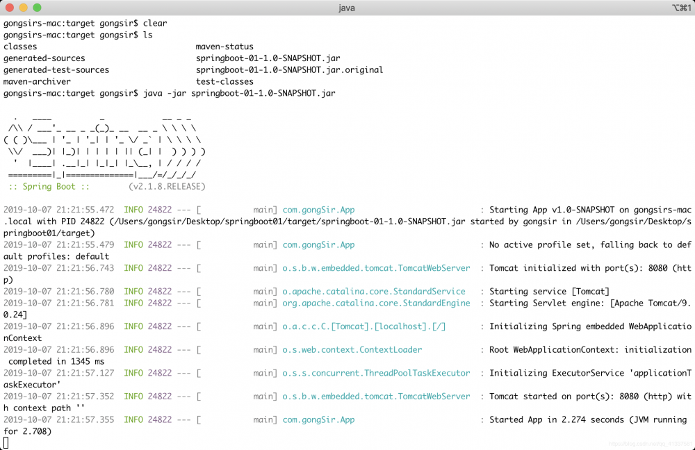Screen dimensions: 695x450
Task: Click the '(v2.1.8.RELEASE)' version text
Action: (167, 187)
